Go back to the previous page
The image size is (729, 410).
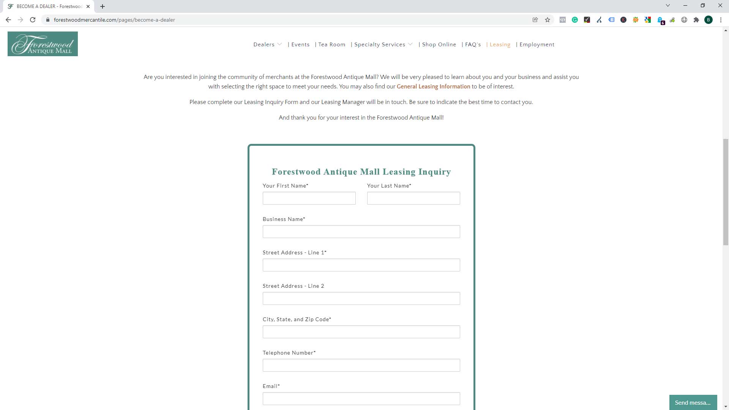click(8, 20)
